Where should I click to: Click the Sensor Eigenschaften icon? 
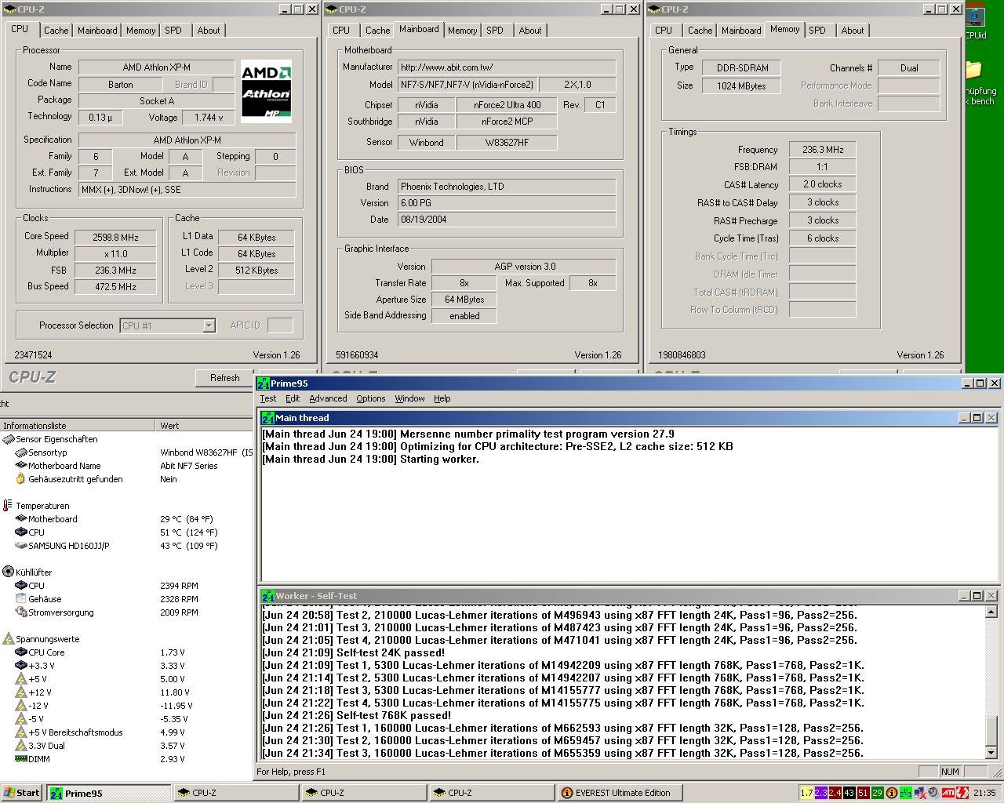point(9,439)
